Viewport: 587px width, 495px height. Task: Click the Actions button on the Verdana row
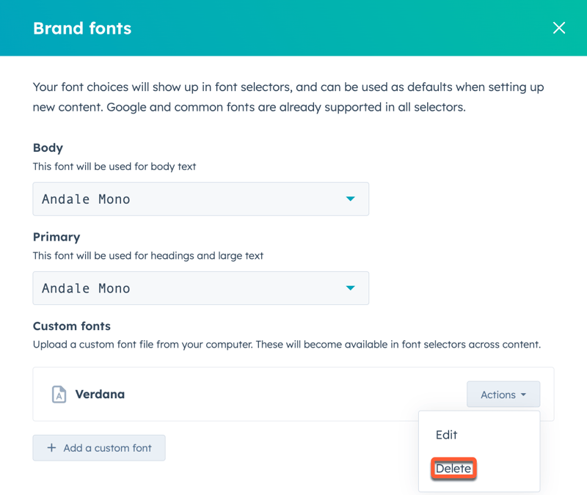[x=503, y=394]
